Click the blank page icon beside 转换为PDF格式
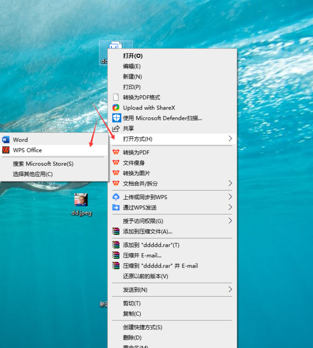This screenshot has width=313, height=348. 116,97
